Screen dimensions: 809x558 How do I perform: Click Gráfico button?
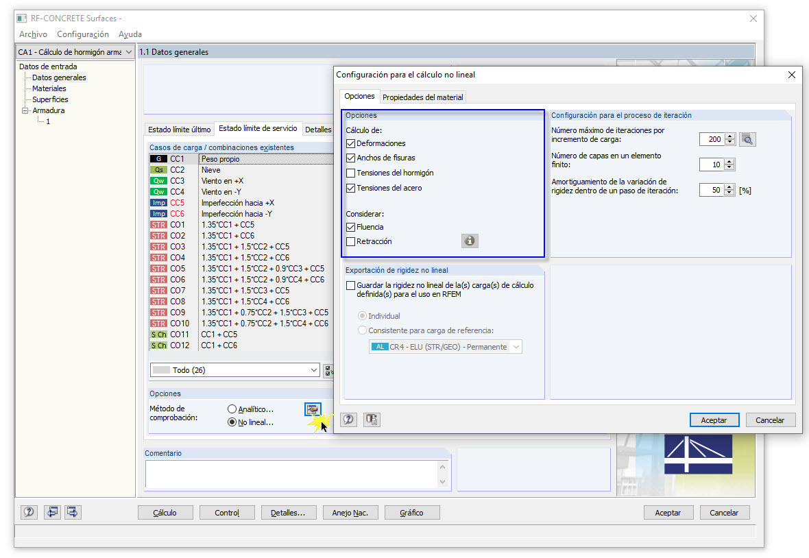point(412,513)
